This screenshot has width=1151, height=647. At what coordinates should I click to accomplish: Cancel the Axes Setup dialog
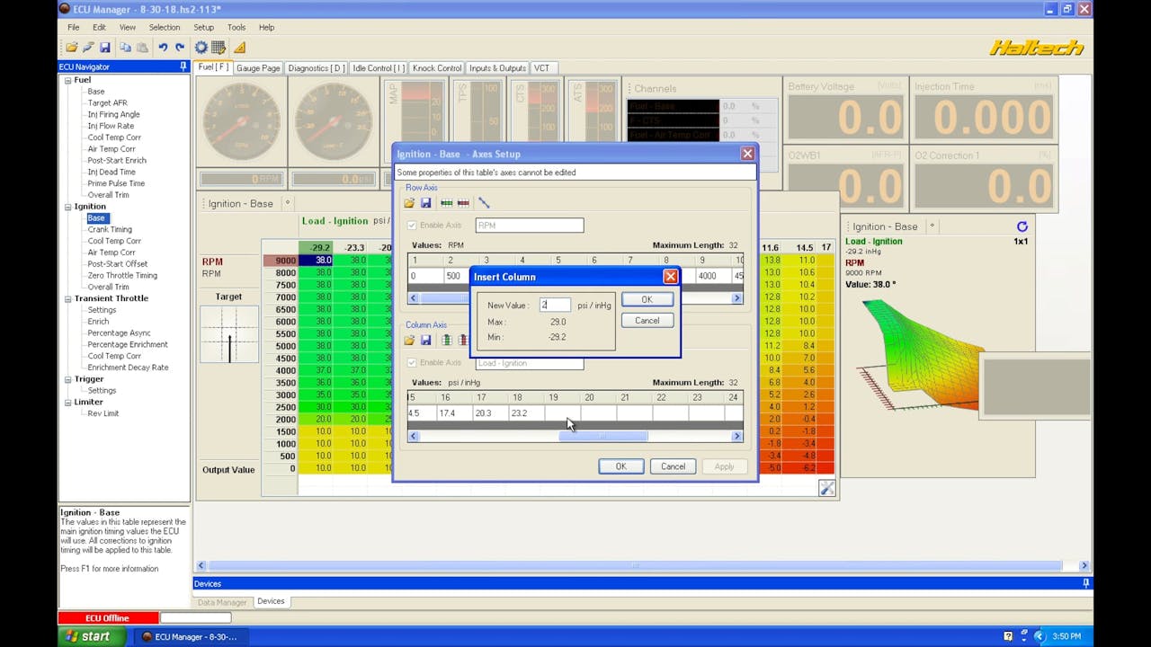[673, 465]
